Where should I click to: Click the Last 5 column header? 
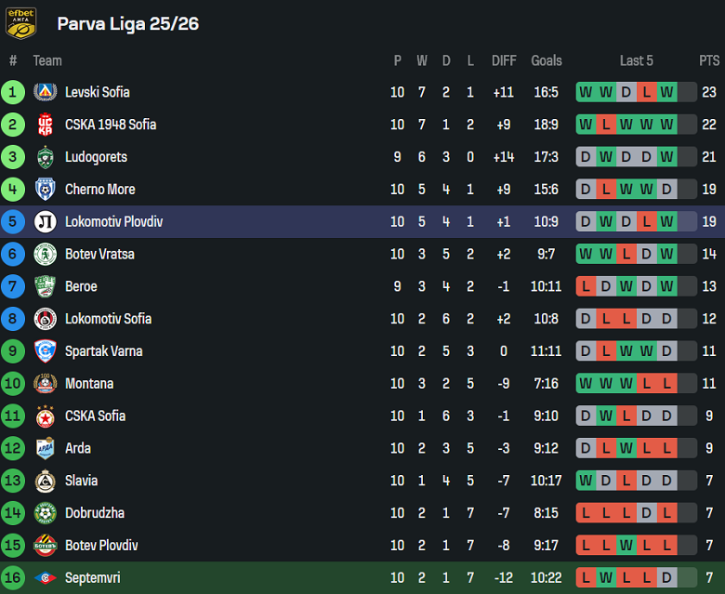(x=637, y=60)
